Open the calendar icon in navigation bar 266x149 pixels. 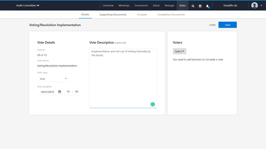200,6
